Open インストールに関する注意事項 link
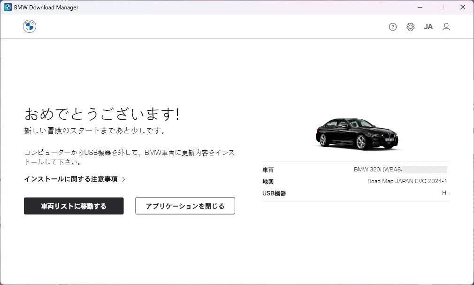Image resolution: width=474 pixels, height=285 pixels. click(75, 179)
